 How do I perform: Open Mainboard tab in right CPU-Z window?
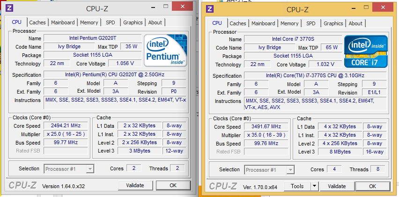point(263,23)
